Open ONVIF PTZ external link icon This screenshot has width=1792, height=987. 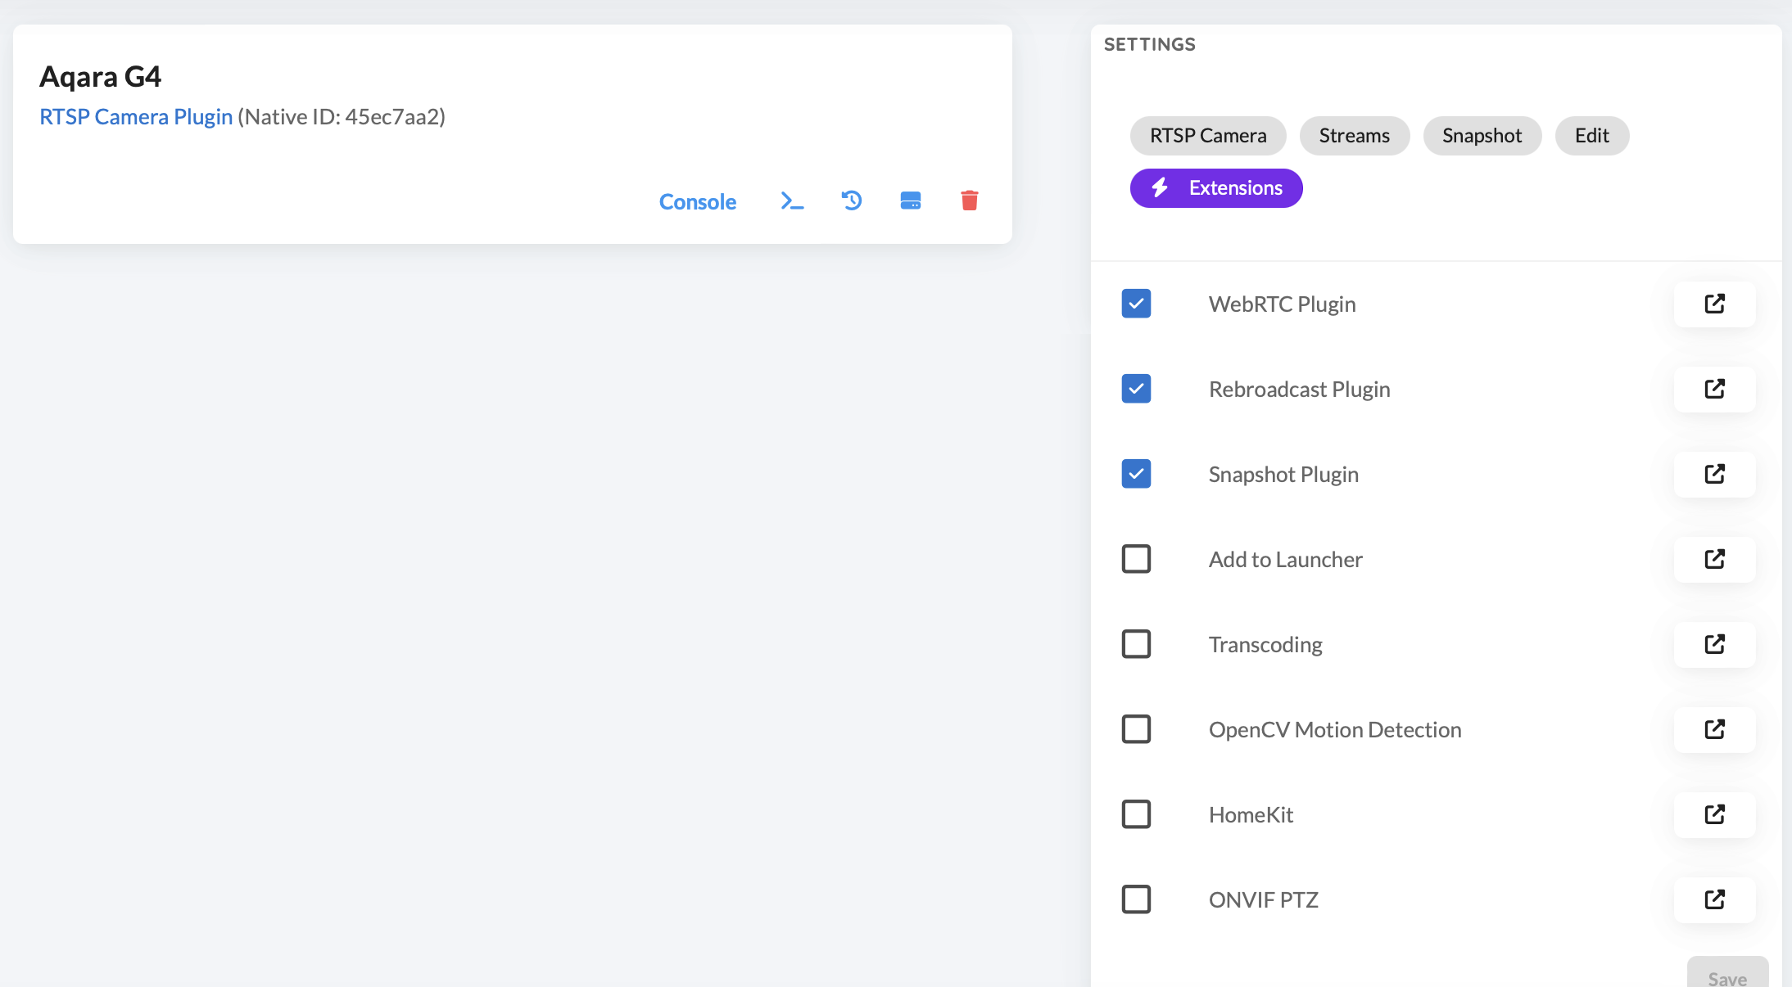click(1714, 900)
